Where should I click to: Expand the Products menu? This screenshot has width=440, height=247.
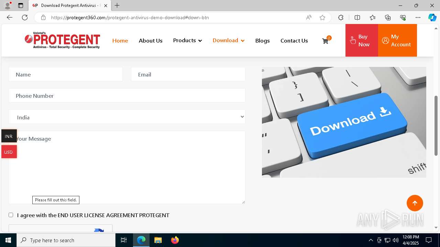[x=187, y=40]
